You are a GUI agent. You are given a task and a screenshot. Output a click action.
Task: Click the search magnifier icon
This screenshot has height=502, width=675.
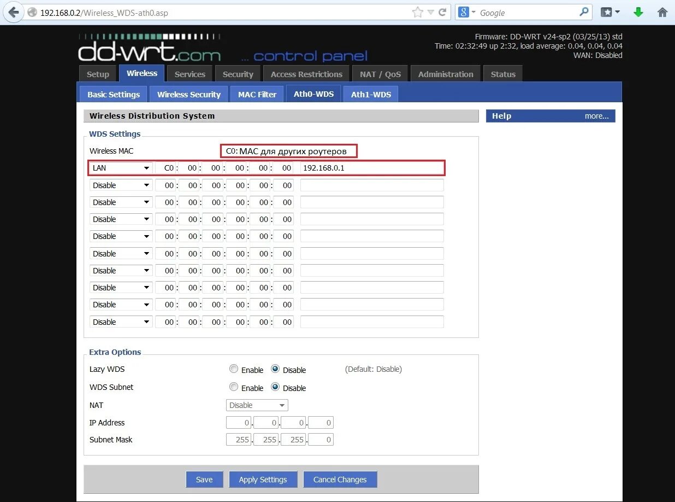click(x=584, y=12)
